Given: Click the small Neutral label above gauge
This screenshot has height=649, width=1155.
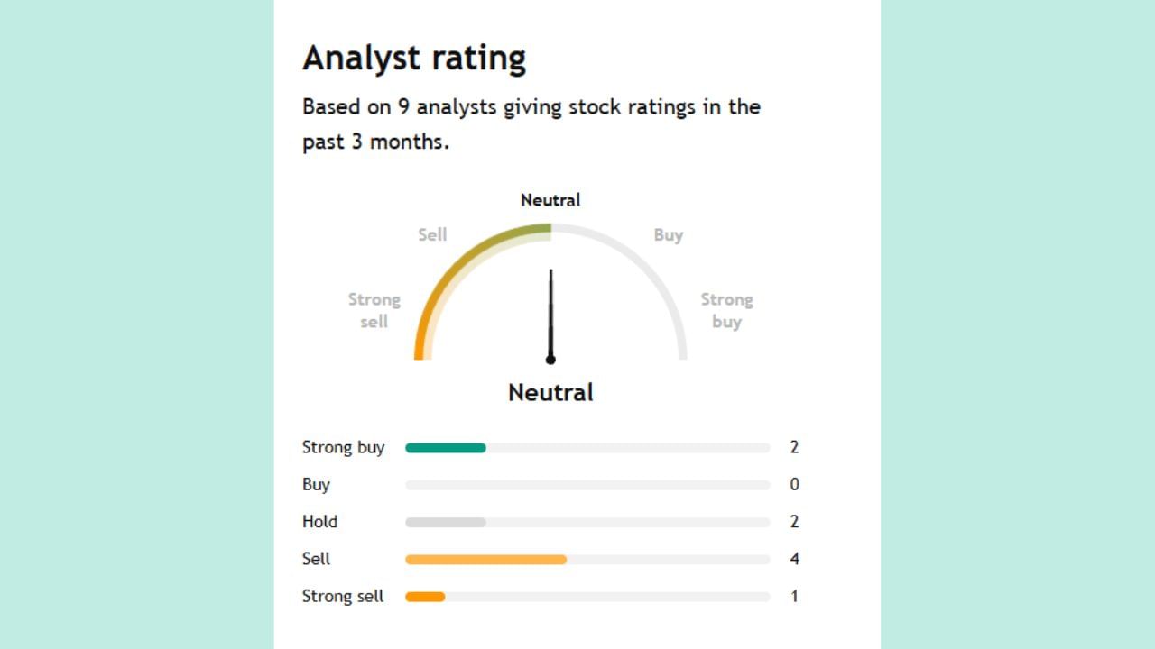Looking at the screenshot, I should click(550, 200).
